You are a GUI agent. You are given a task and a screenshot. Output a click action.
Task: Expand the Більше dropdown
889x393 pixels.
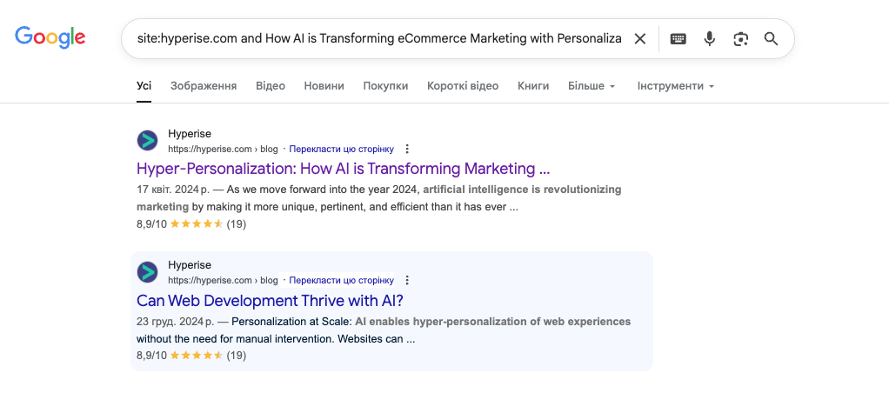click(592, 86)
